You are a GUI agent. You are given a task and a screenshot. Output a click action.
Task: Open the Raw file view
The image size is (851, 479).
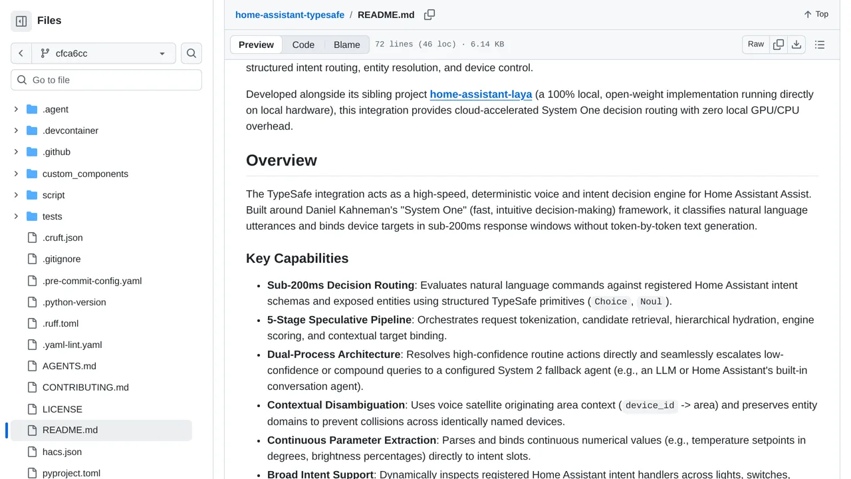pyautogui.click(x=756, y=45)
